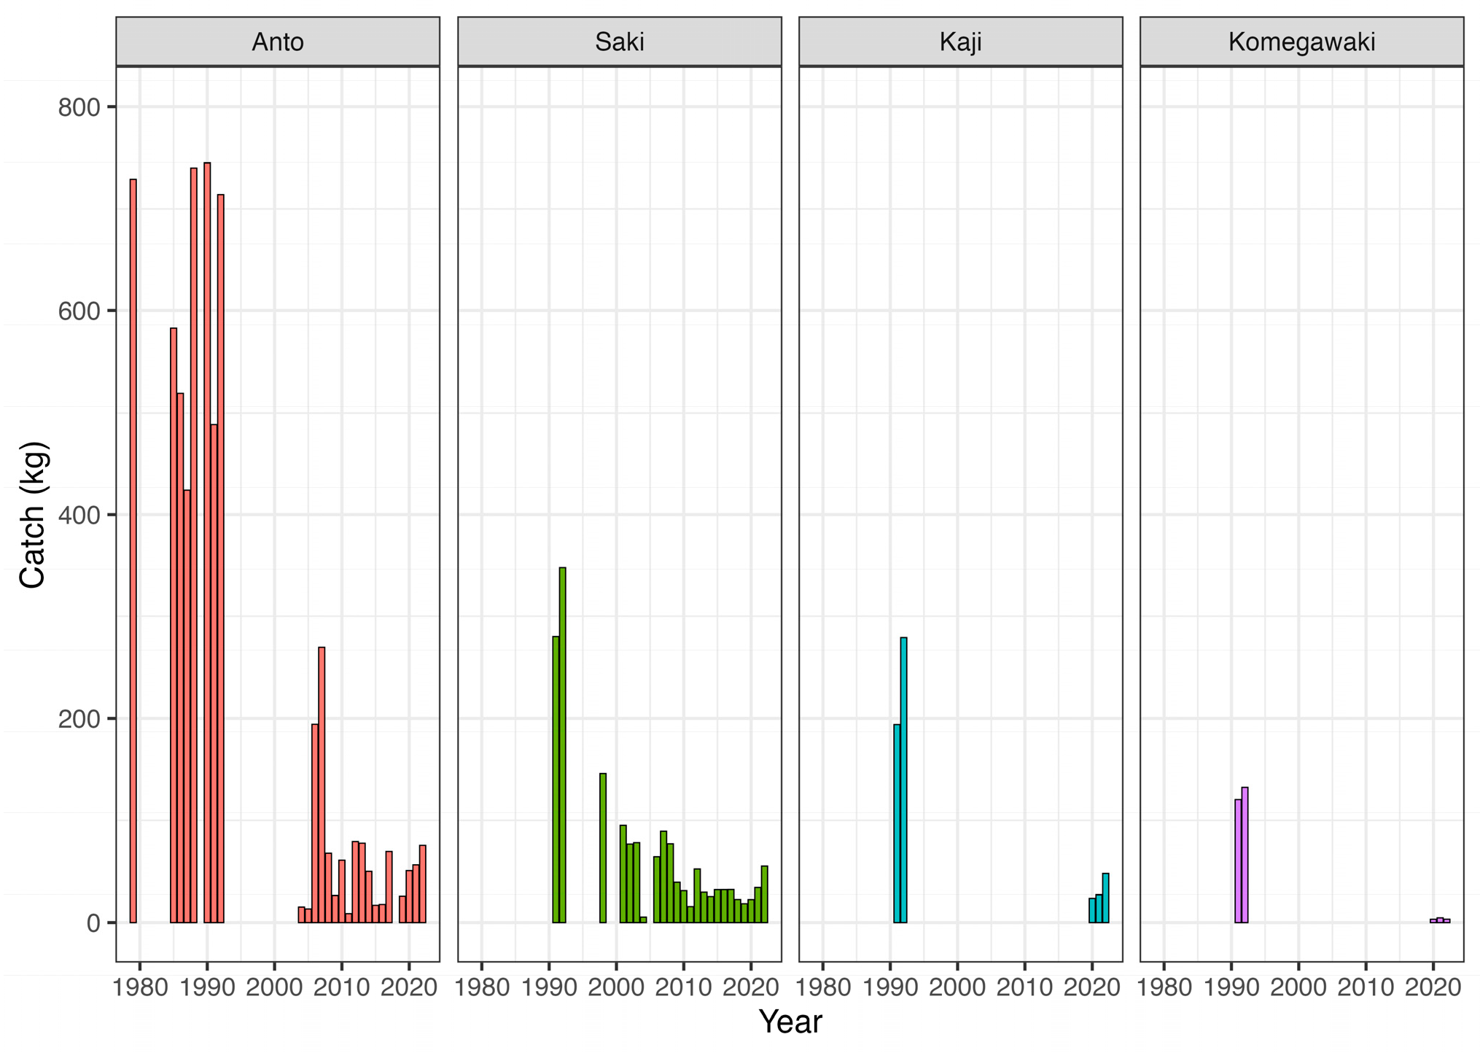This screenshot has height=1053, width=1480.
Task: Click the Saki facet header
Action: [x=619, y=42]
